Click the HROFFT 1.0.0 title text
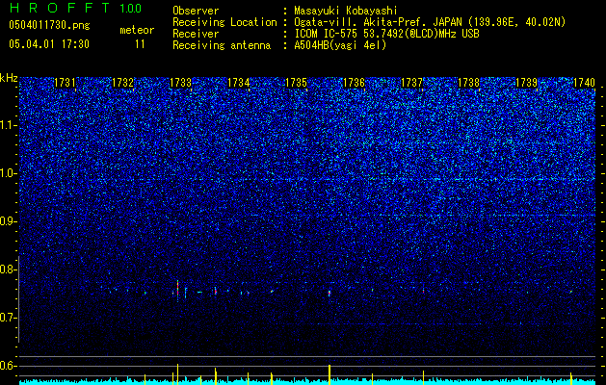 click(x=75, y=8)
